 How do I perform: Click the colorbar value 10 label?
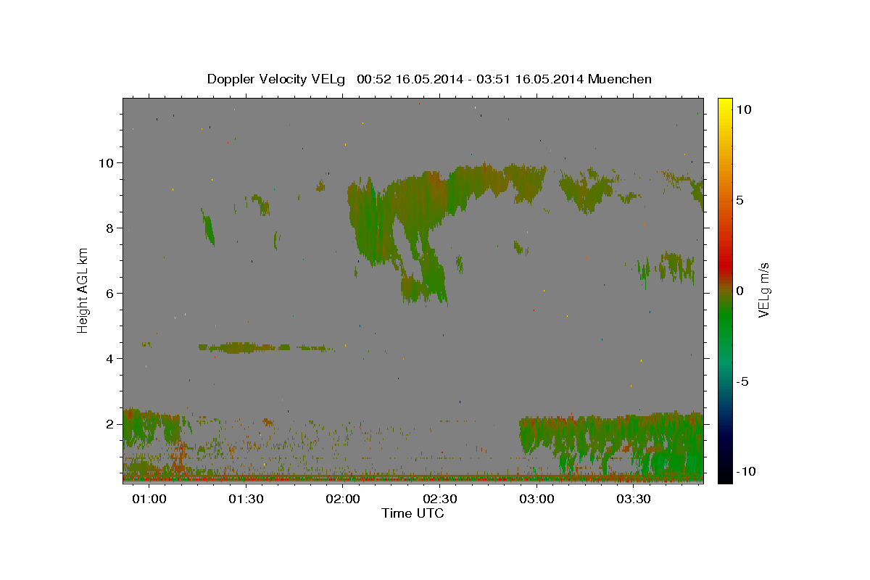(744, 109)
